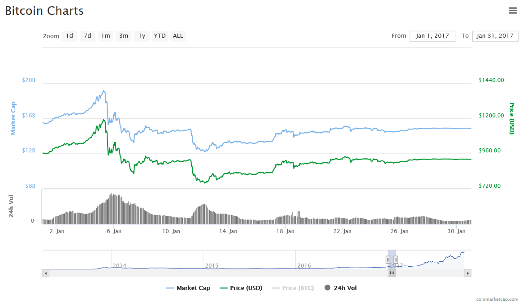Open the From date field

pos(432,36)
